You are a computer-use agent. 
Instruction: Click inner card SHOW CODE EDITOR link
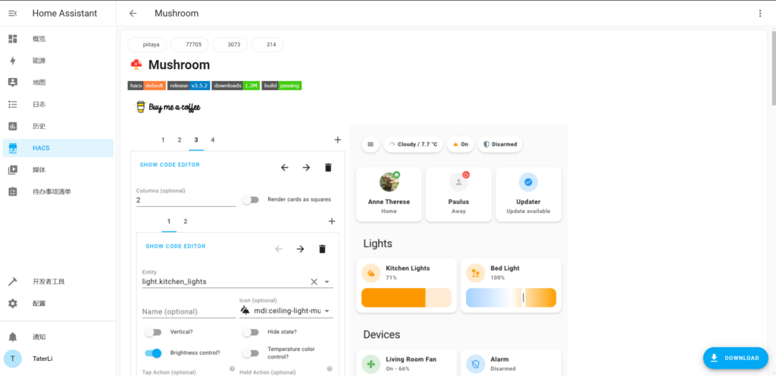(x=176, y=246)
